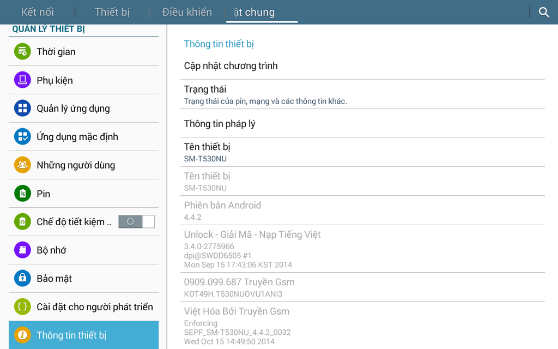Select Thông tin thiết bị sidebar label
Screen dimensions: 558x349
point(71,335)
